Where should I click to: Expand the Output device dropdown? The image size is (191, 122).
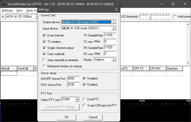pos(114,22)
